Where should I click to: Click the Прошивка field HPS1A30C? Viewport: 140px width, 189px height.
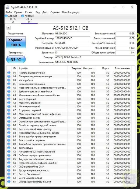(72, 34)
